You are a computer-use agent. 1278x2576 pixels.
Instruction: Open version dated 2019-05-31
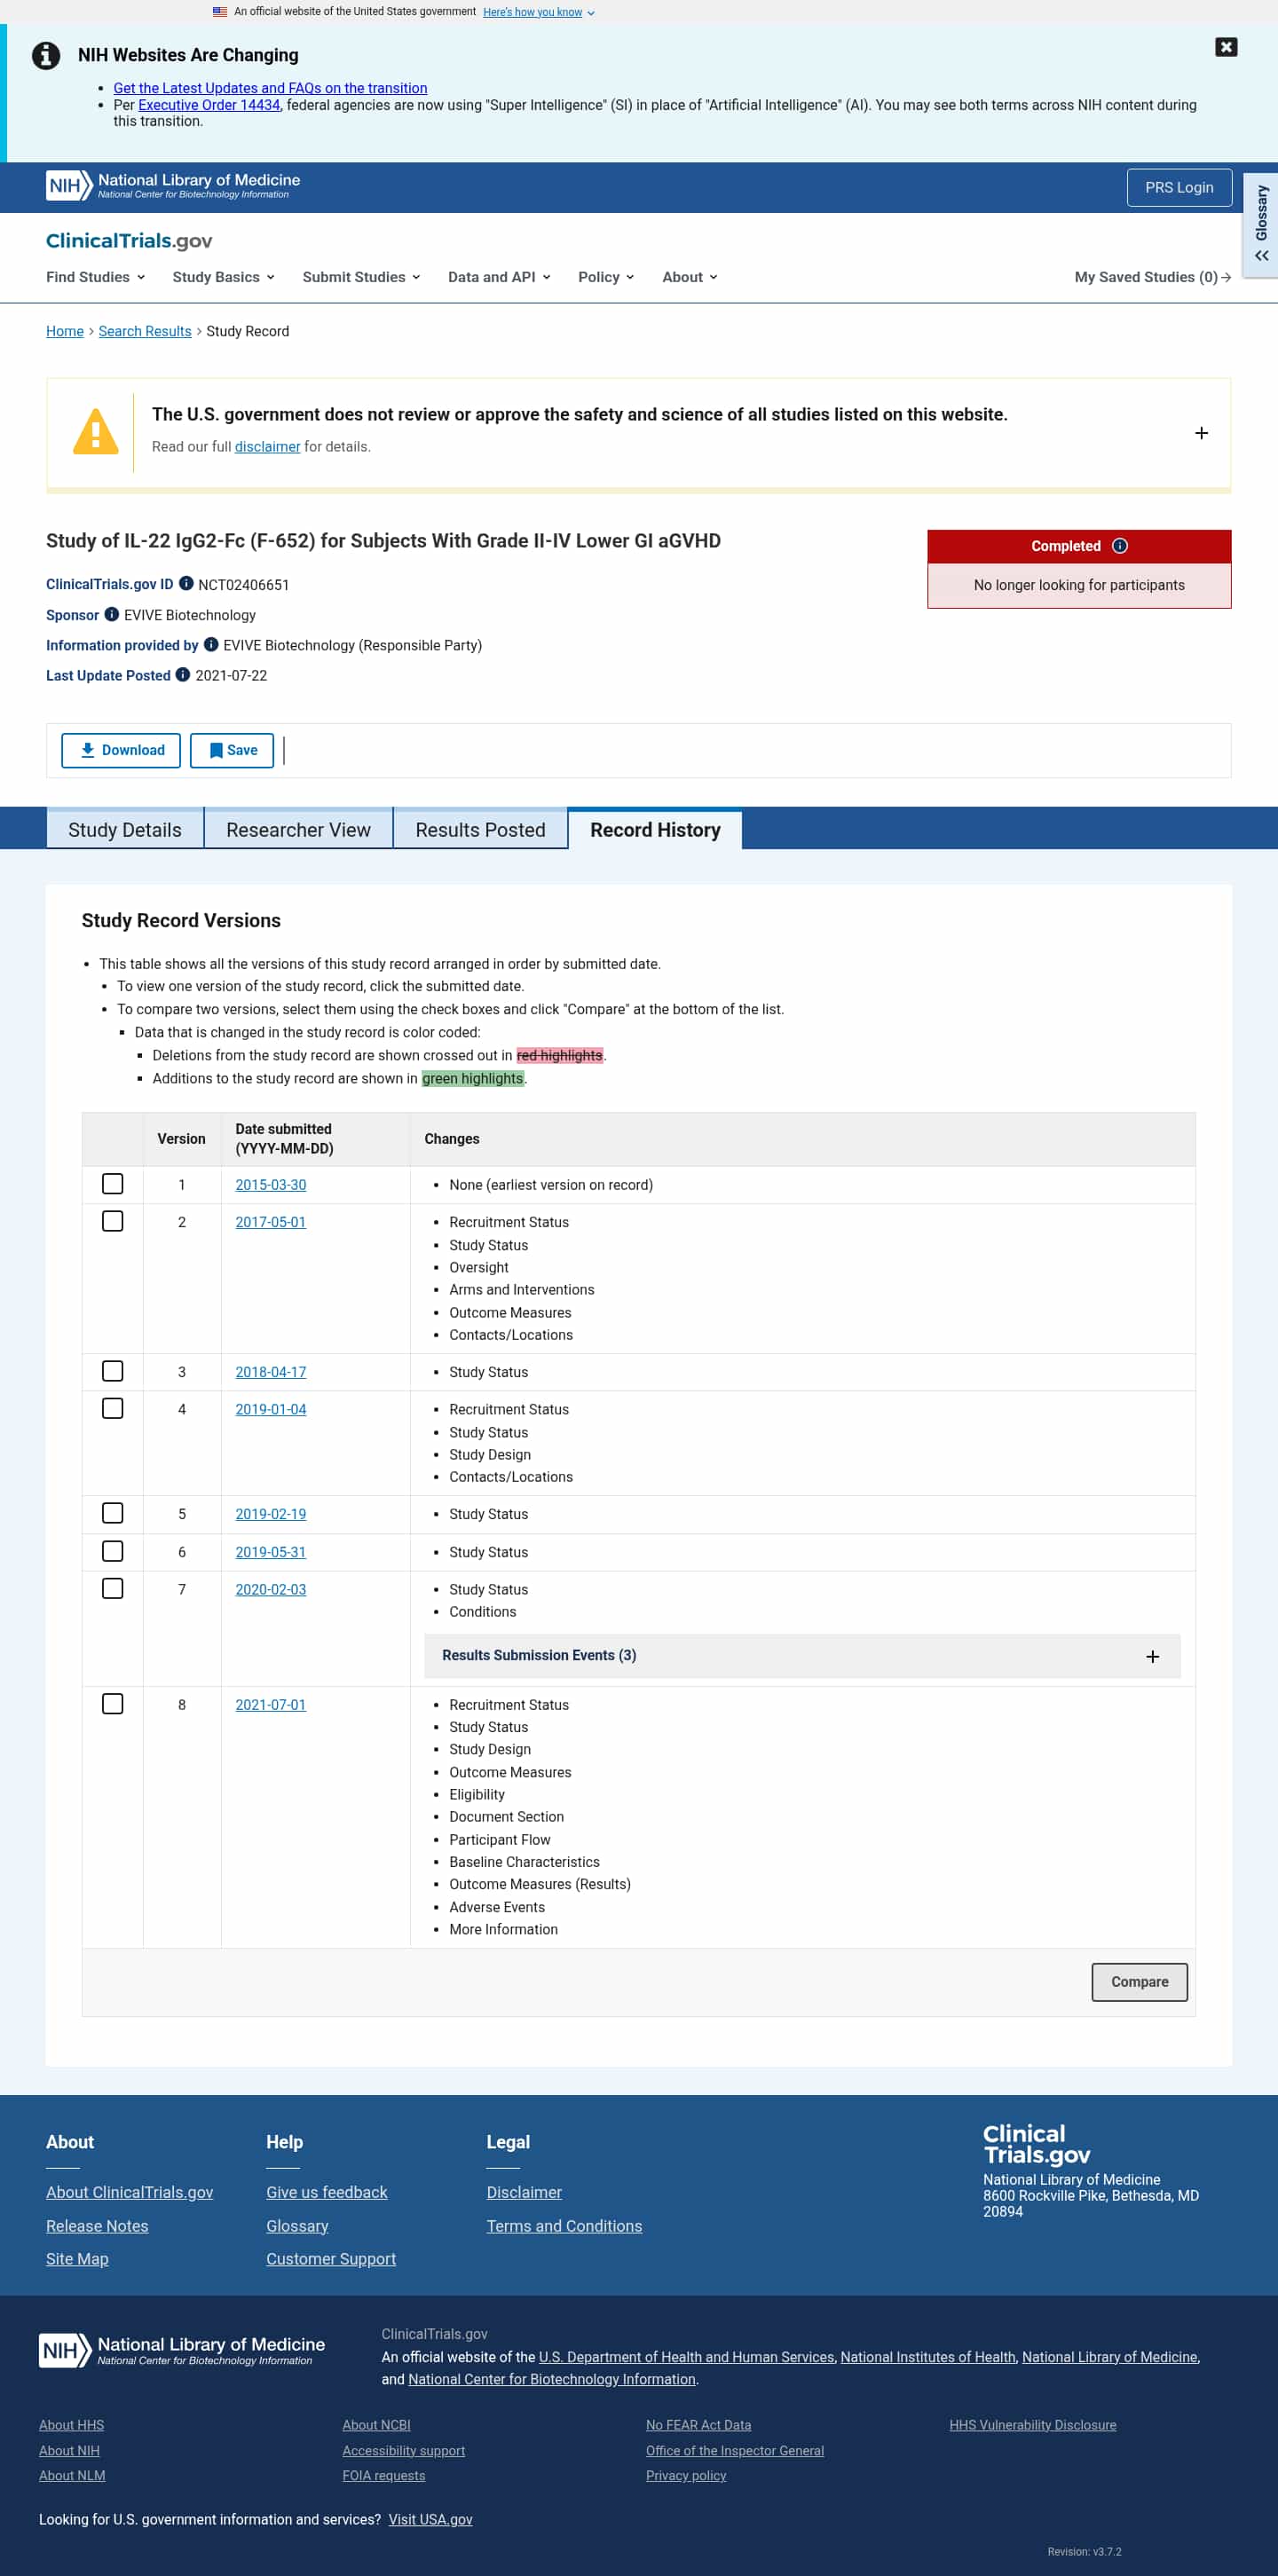point(270,1552)
